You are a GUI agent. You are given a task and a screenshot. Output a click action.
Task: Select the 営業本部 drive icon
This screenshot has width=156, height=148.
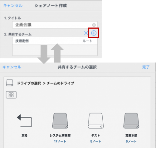[131, 121]
